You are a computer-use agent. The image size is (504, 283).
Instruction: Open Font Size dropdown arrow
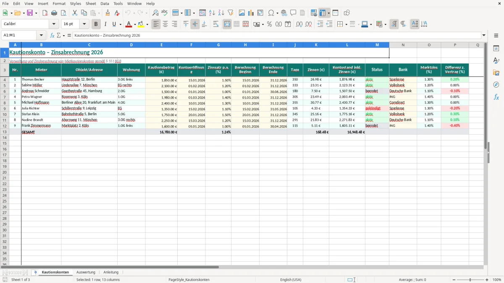(84, 24)
